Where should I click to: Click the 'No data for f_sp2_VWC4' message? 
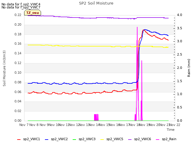point(21,4)
